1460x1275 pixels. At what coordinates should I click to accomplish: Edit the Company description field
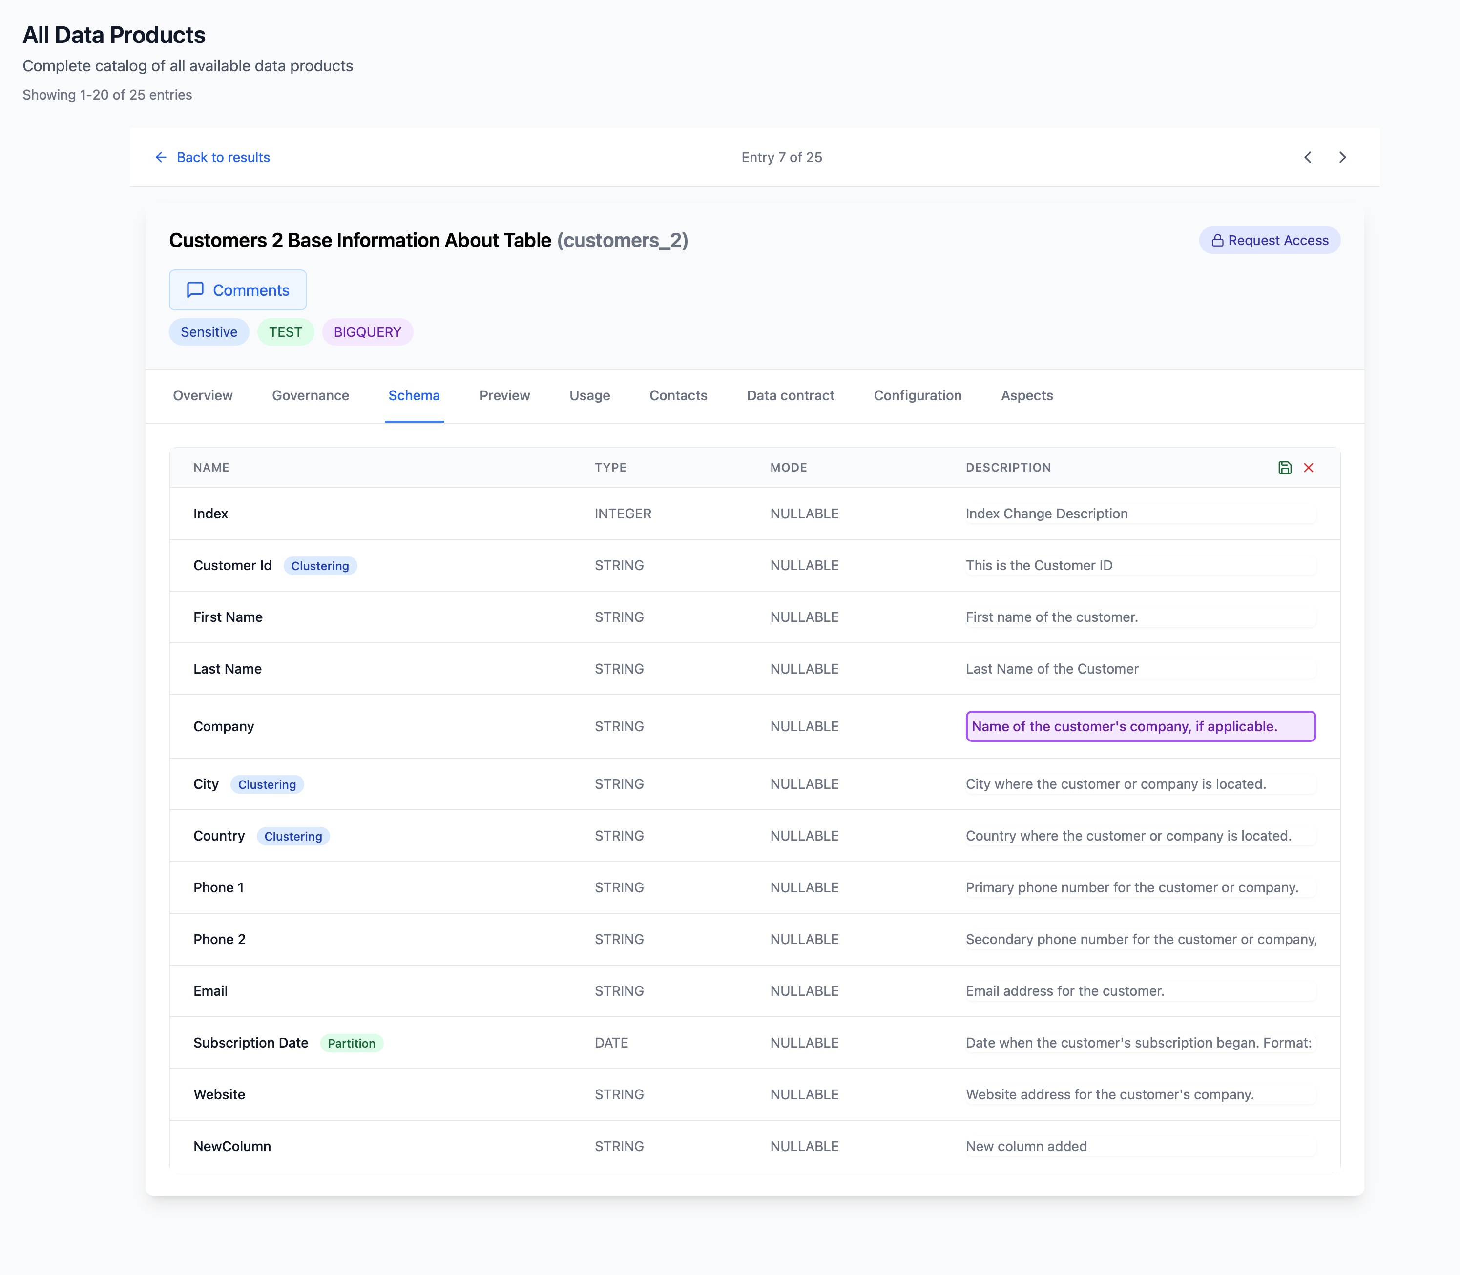[x=1140, y=726]
